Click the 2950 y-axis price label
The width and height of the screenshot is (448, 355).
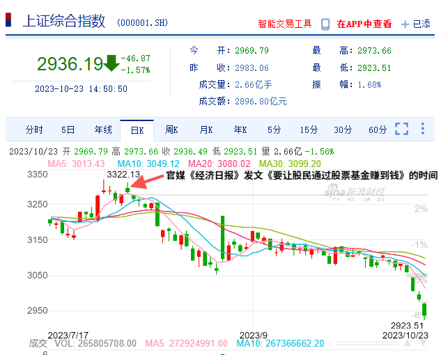(x=37, y=310)
